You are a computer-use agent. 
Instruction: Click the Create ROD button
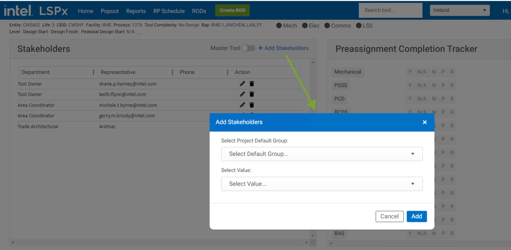coord(232,10)
